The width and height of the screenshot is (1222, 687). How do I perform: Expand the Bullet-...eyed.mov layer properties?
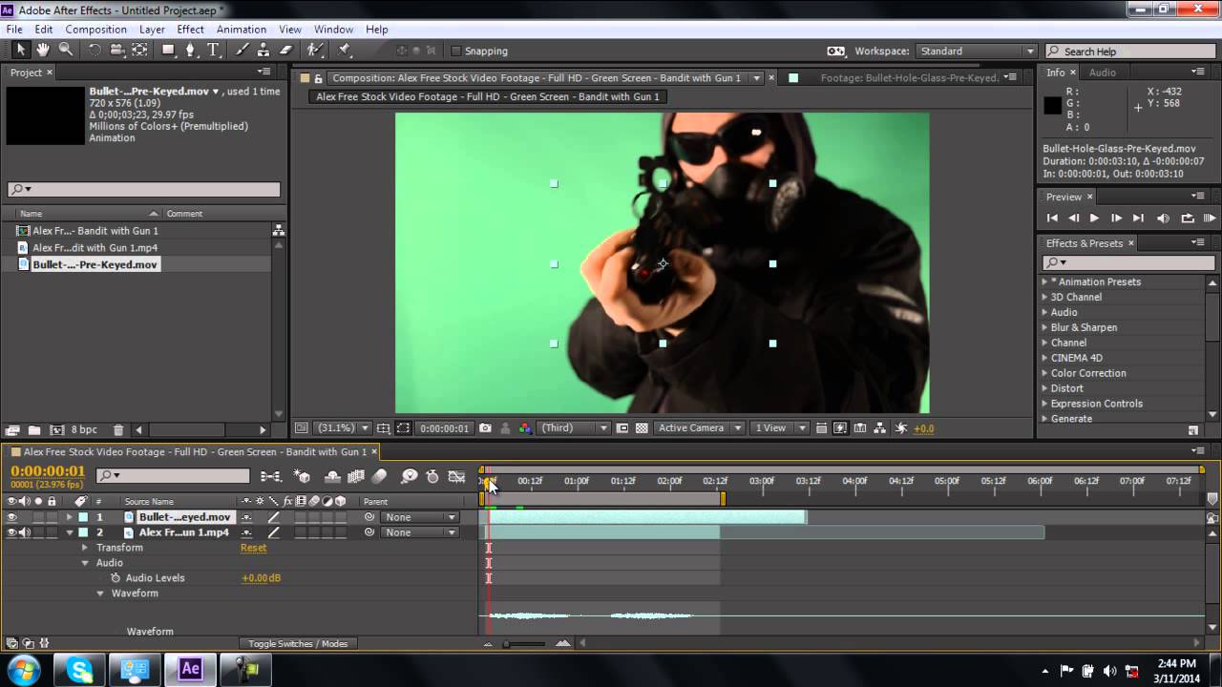(70, 517)
